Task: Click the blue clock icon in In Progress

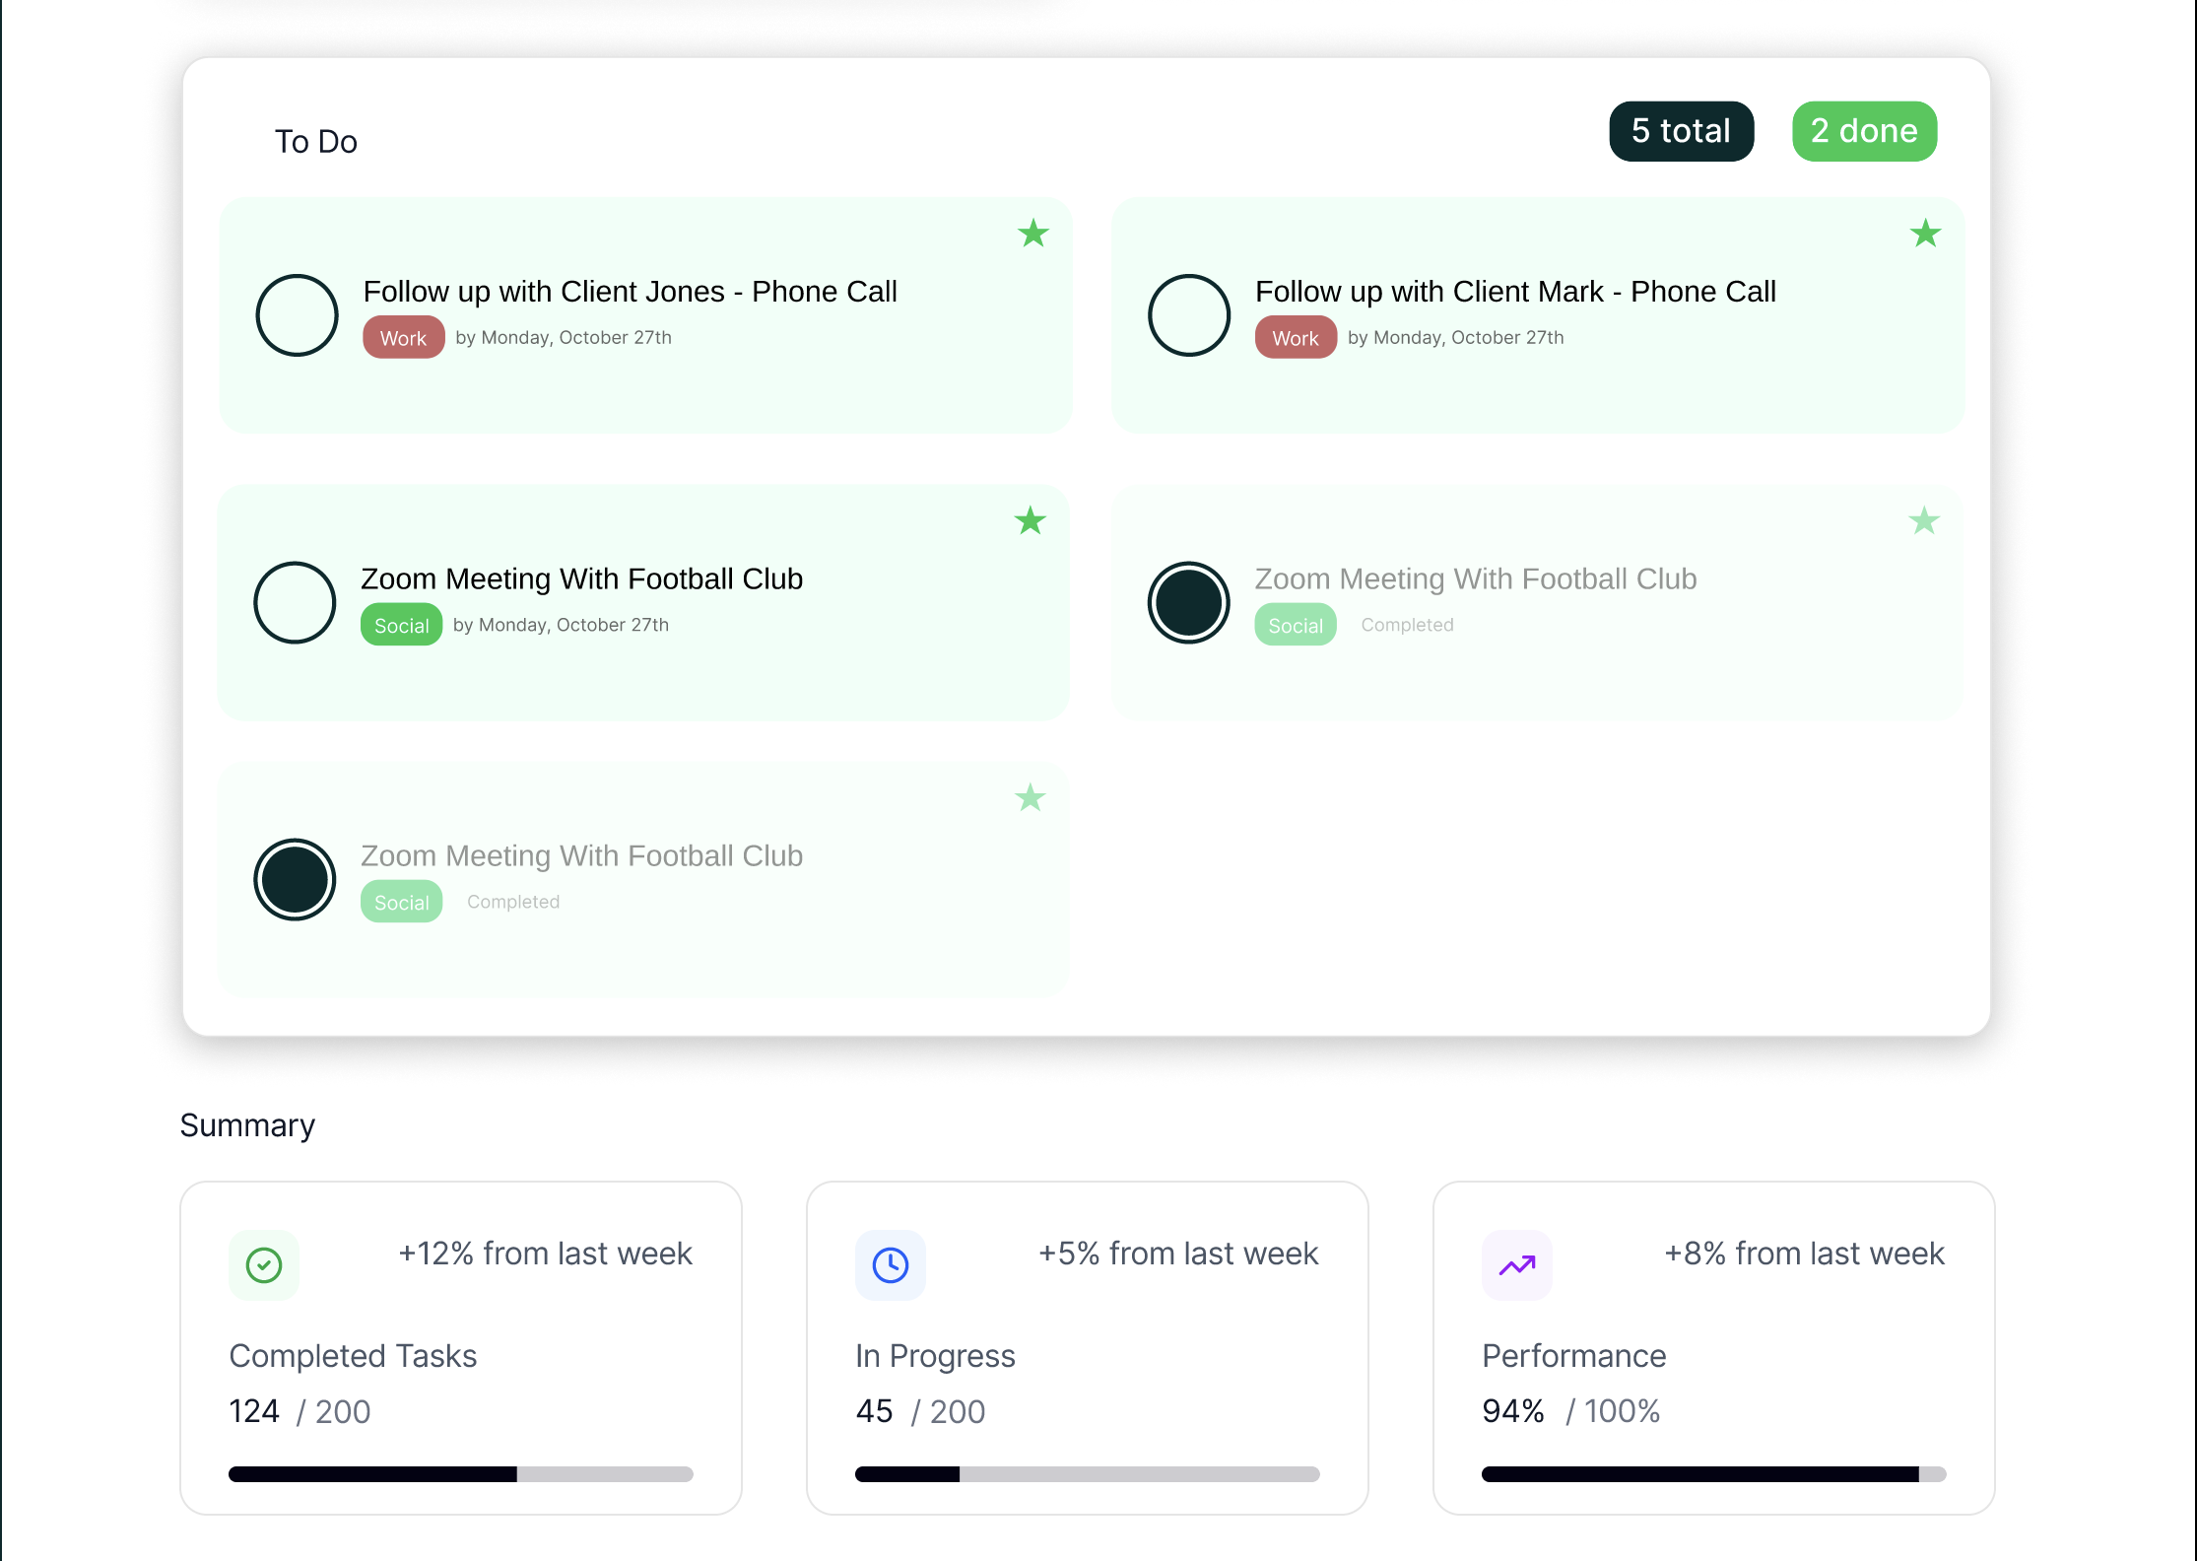Action: tap(891, 1264)
